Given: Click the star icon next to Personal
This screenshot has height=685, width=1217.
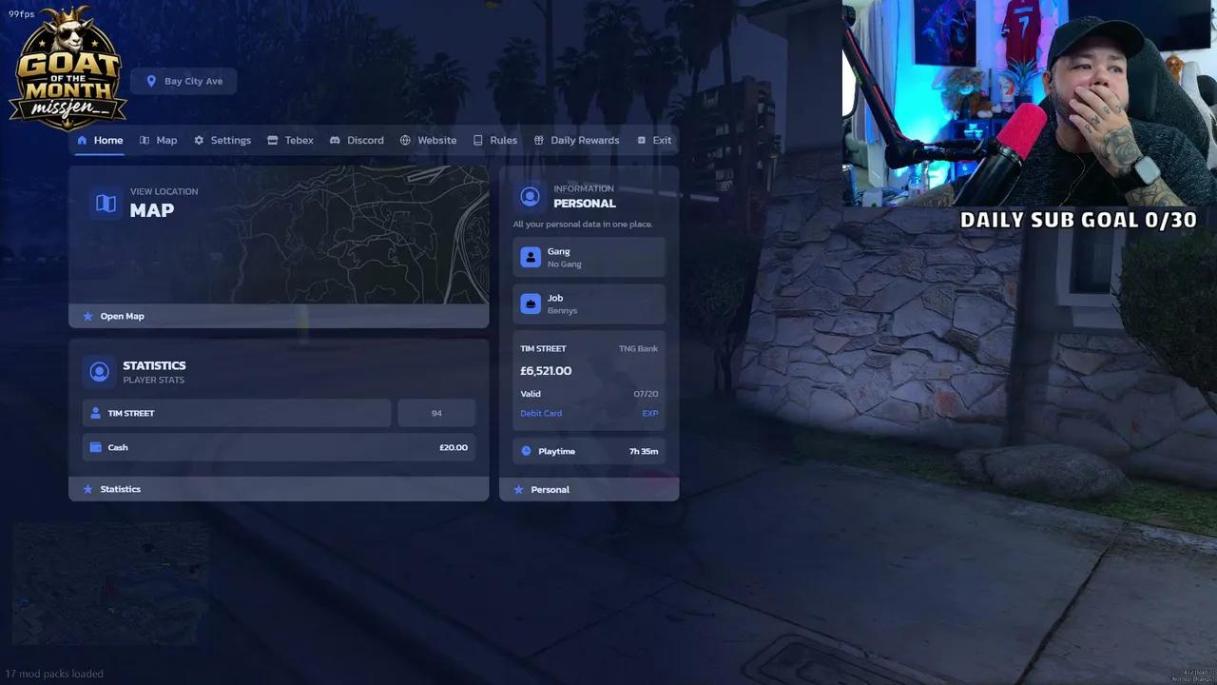Looking at the screenshot, I should pos(518,489).
